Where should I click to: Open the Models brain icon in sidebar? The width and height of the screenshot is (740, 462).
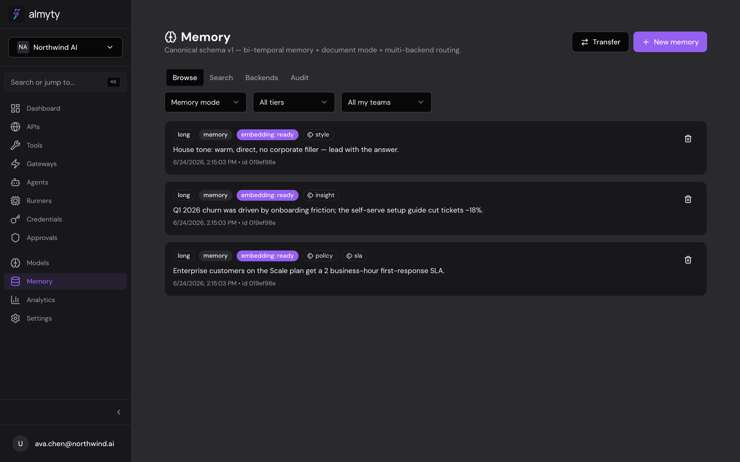pyautogui.click(x=15, y=263)
